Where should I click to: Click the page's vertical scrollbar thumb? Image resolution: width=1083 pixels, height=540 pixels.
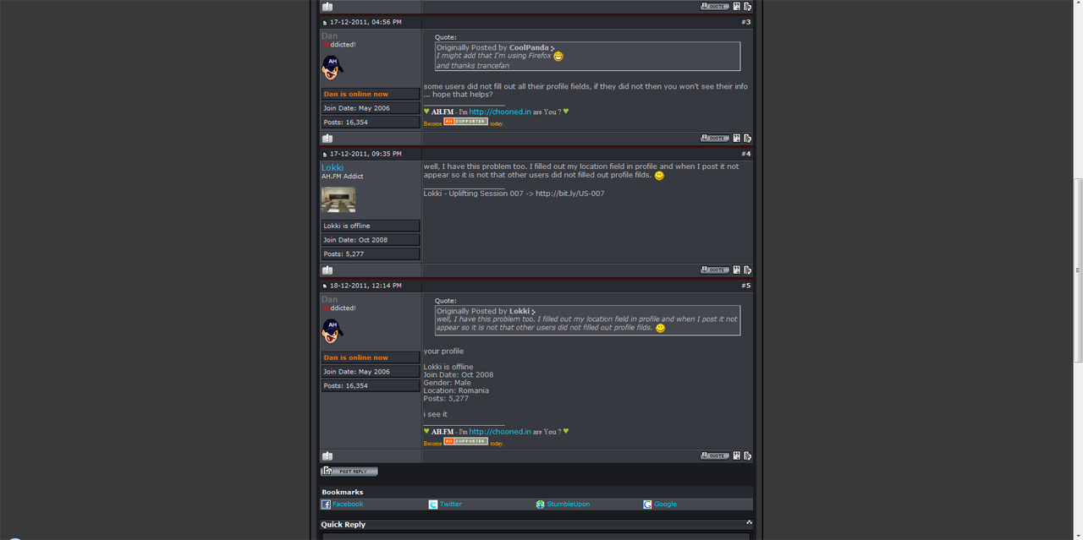pos(1078,270)
